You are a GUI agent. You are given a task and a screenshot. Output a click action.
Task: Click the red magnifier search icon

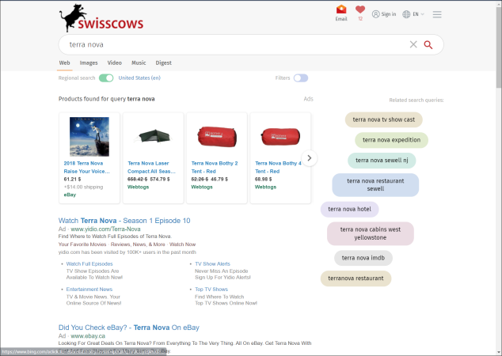pyautogui.click(x=428, y=45)
